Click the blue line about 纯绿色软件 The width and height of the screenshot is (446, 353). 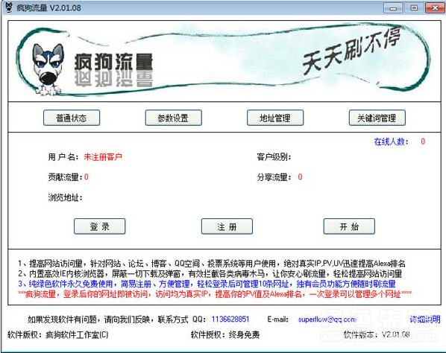(x=207, y=284)
